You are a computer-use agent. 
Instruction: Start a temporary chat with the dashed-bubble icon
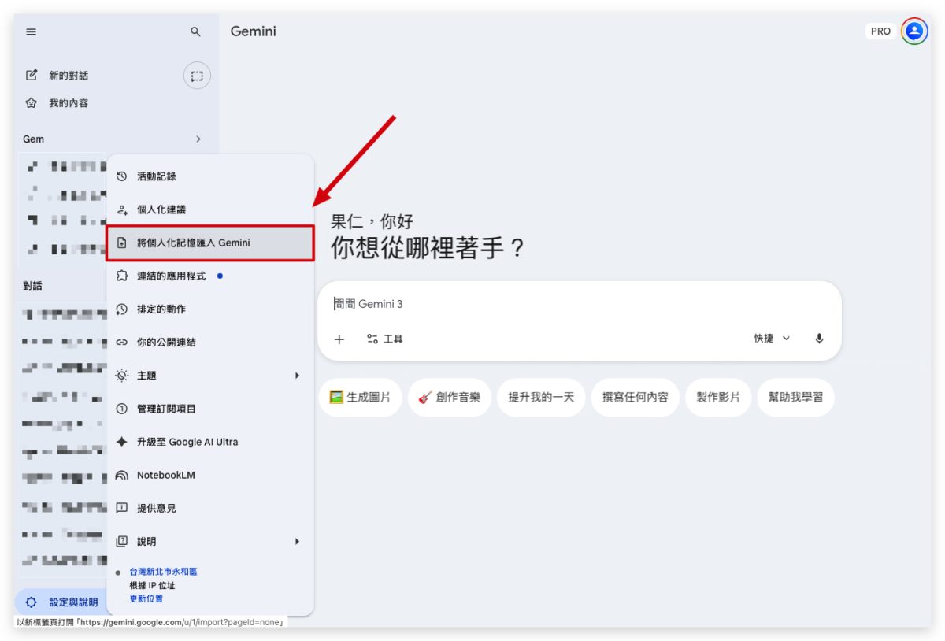197,76
